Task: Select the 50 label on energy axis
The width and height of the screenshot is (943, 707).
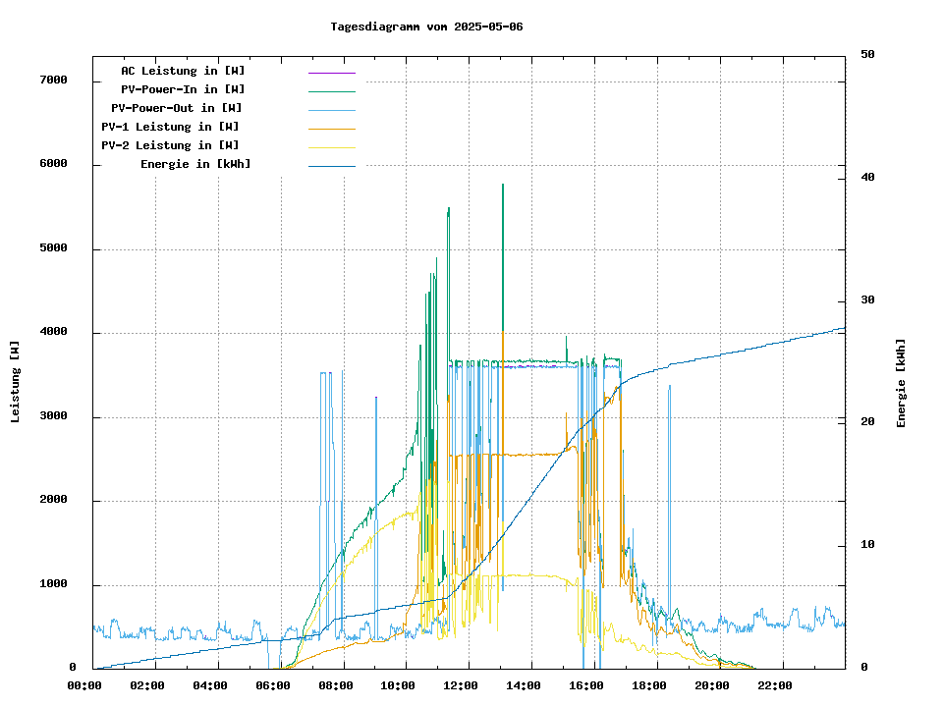Action: [867, 55]
